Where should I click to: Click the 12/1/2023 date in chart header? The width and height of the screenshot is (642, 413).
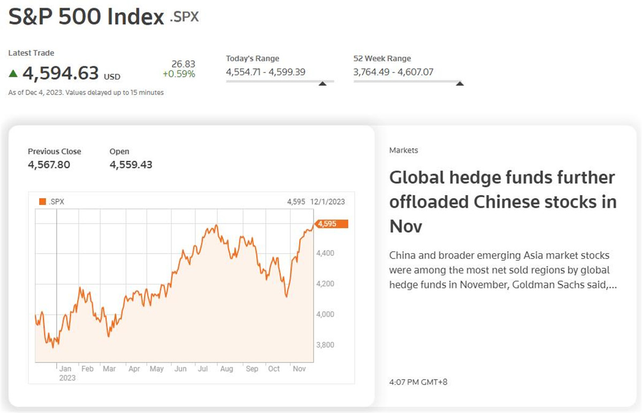[327, 202]
